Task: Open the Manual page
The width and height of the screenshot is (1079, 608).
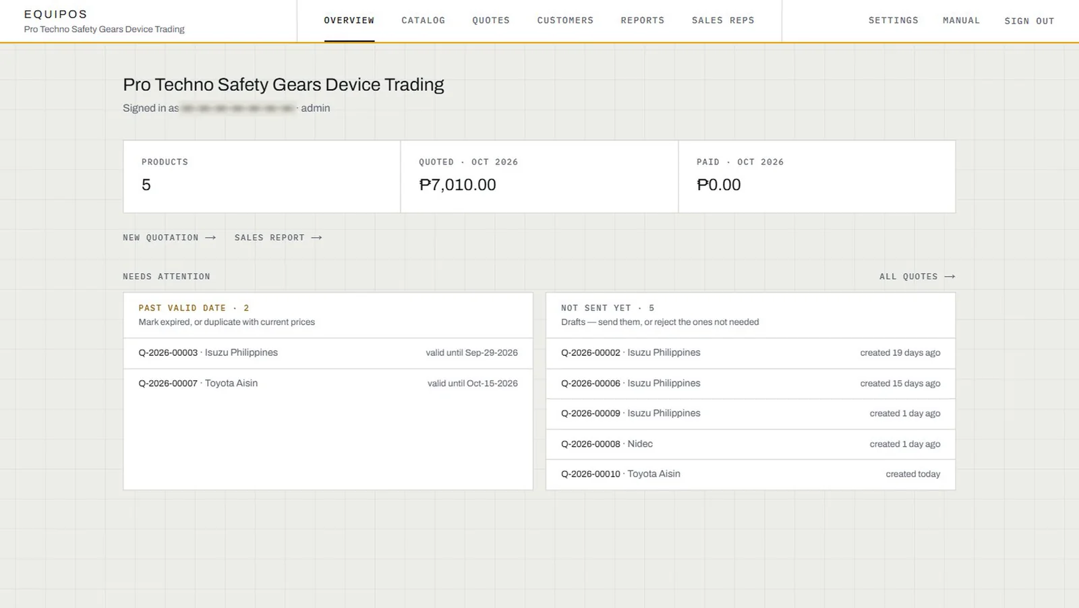Action: pyautogui.click(x=961, y=20)
